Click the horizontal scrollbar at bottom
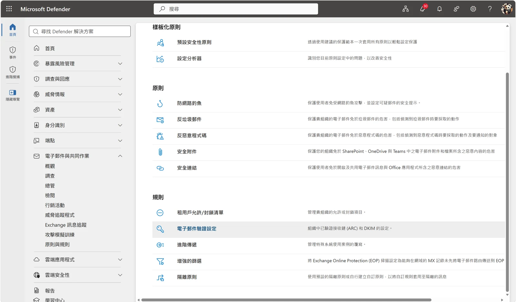Screen dimensions: 516x302 286,300
